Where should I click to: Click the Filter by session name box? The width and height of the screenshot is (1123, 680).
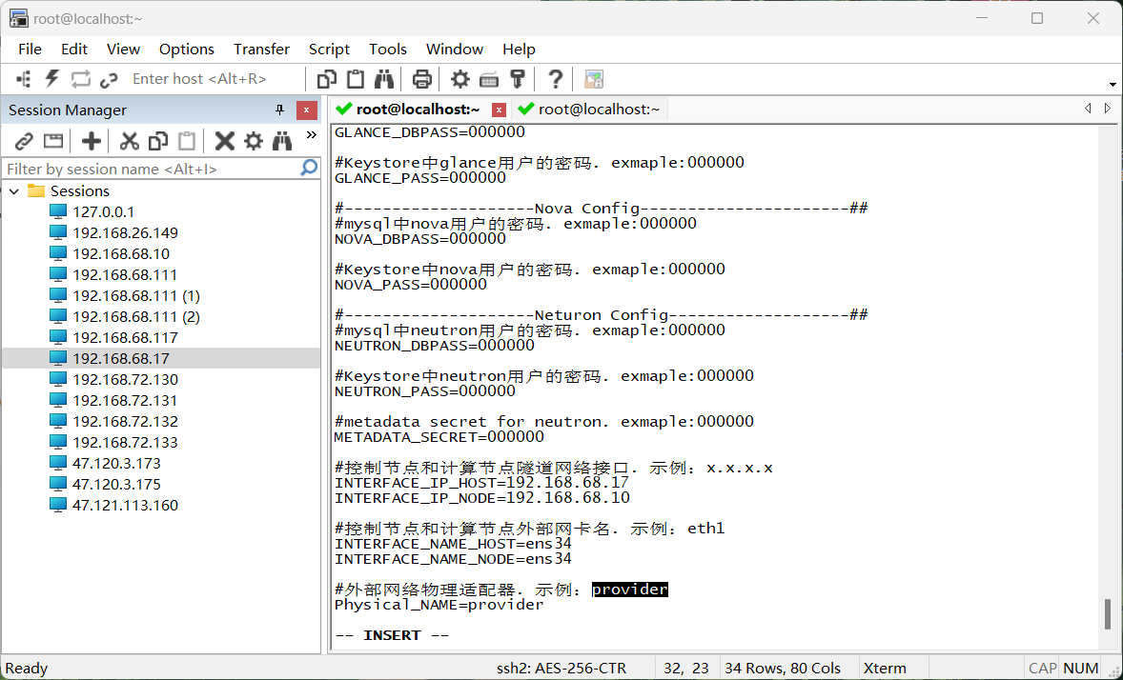coord(151,169)
